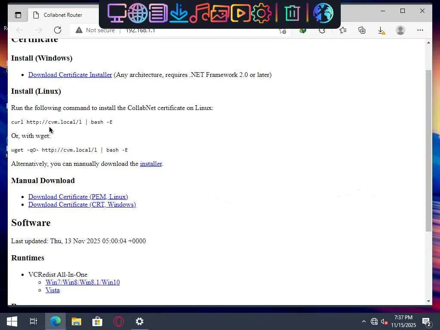Open Download Certificate Installer link
This screenshot has width=440, height=330.
pyautogui.click(x=70, y=75)
